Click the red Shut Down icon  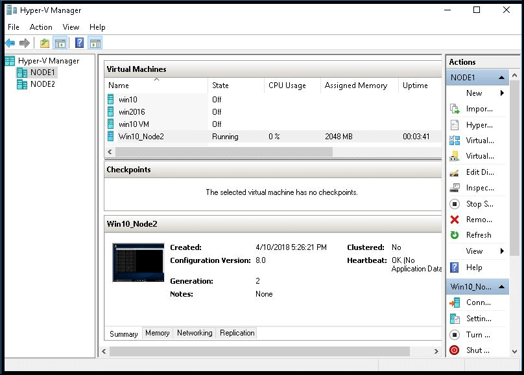(x=455, y=350)
